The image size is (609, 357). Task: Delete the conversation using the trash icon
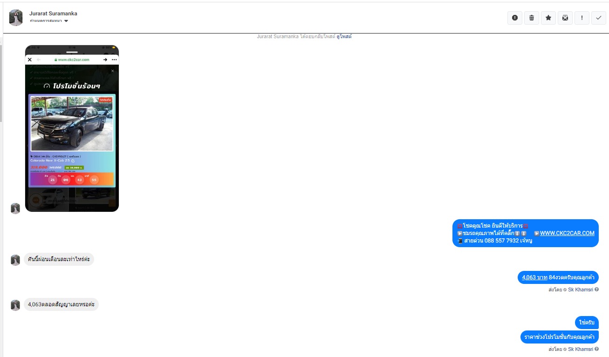point(531,18)
